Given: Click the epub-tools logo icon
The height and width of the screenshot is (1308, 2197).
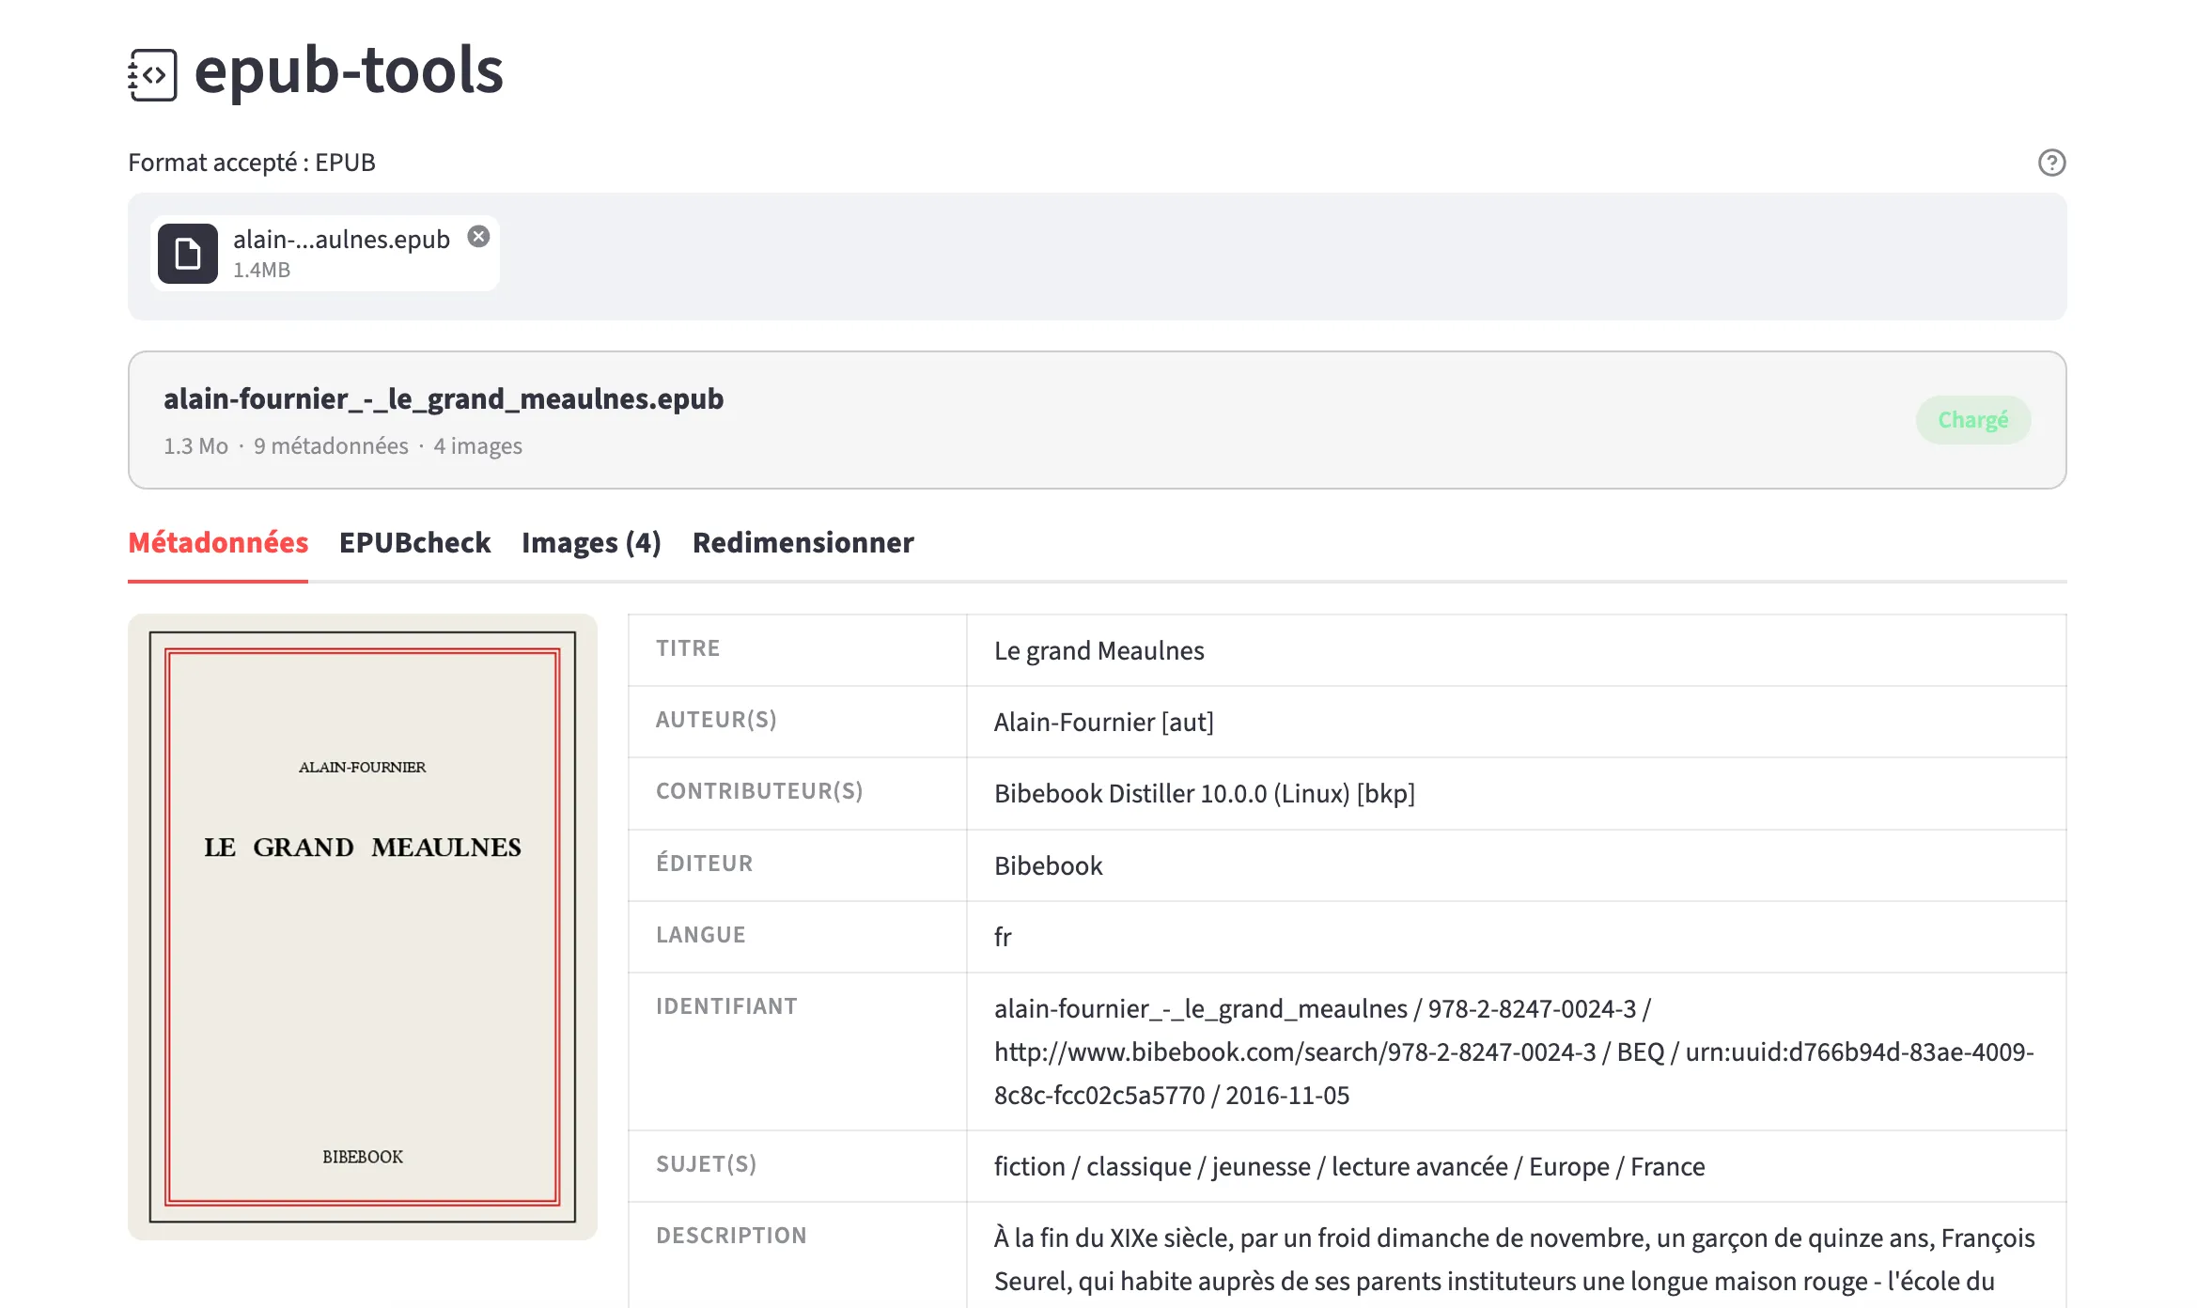Looking at the screenshot, I should (152, 75).
